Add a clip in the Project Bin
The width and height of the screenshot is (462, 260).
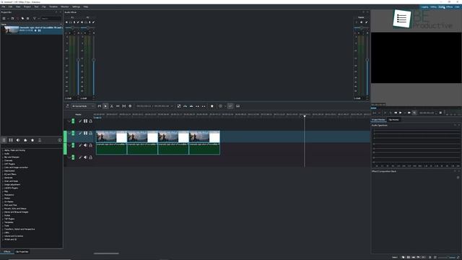(x=4, y=19)
